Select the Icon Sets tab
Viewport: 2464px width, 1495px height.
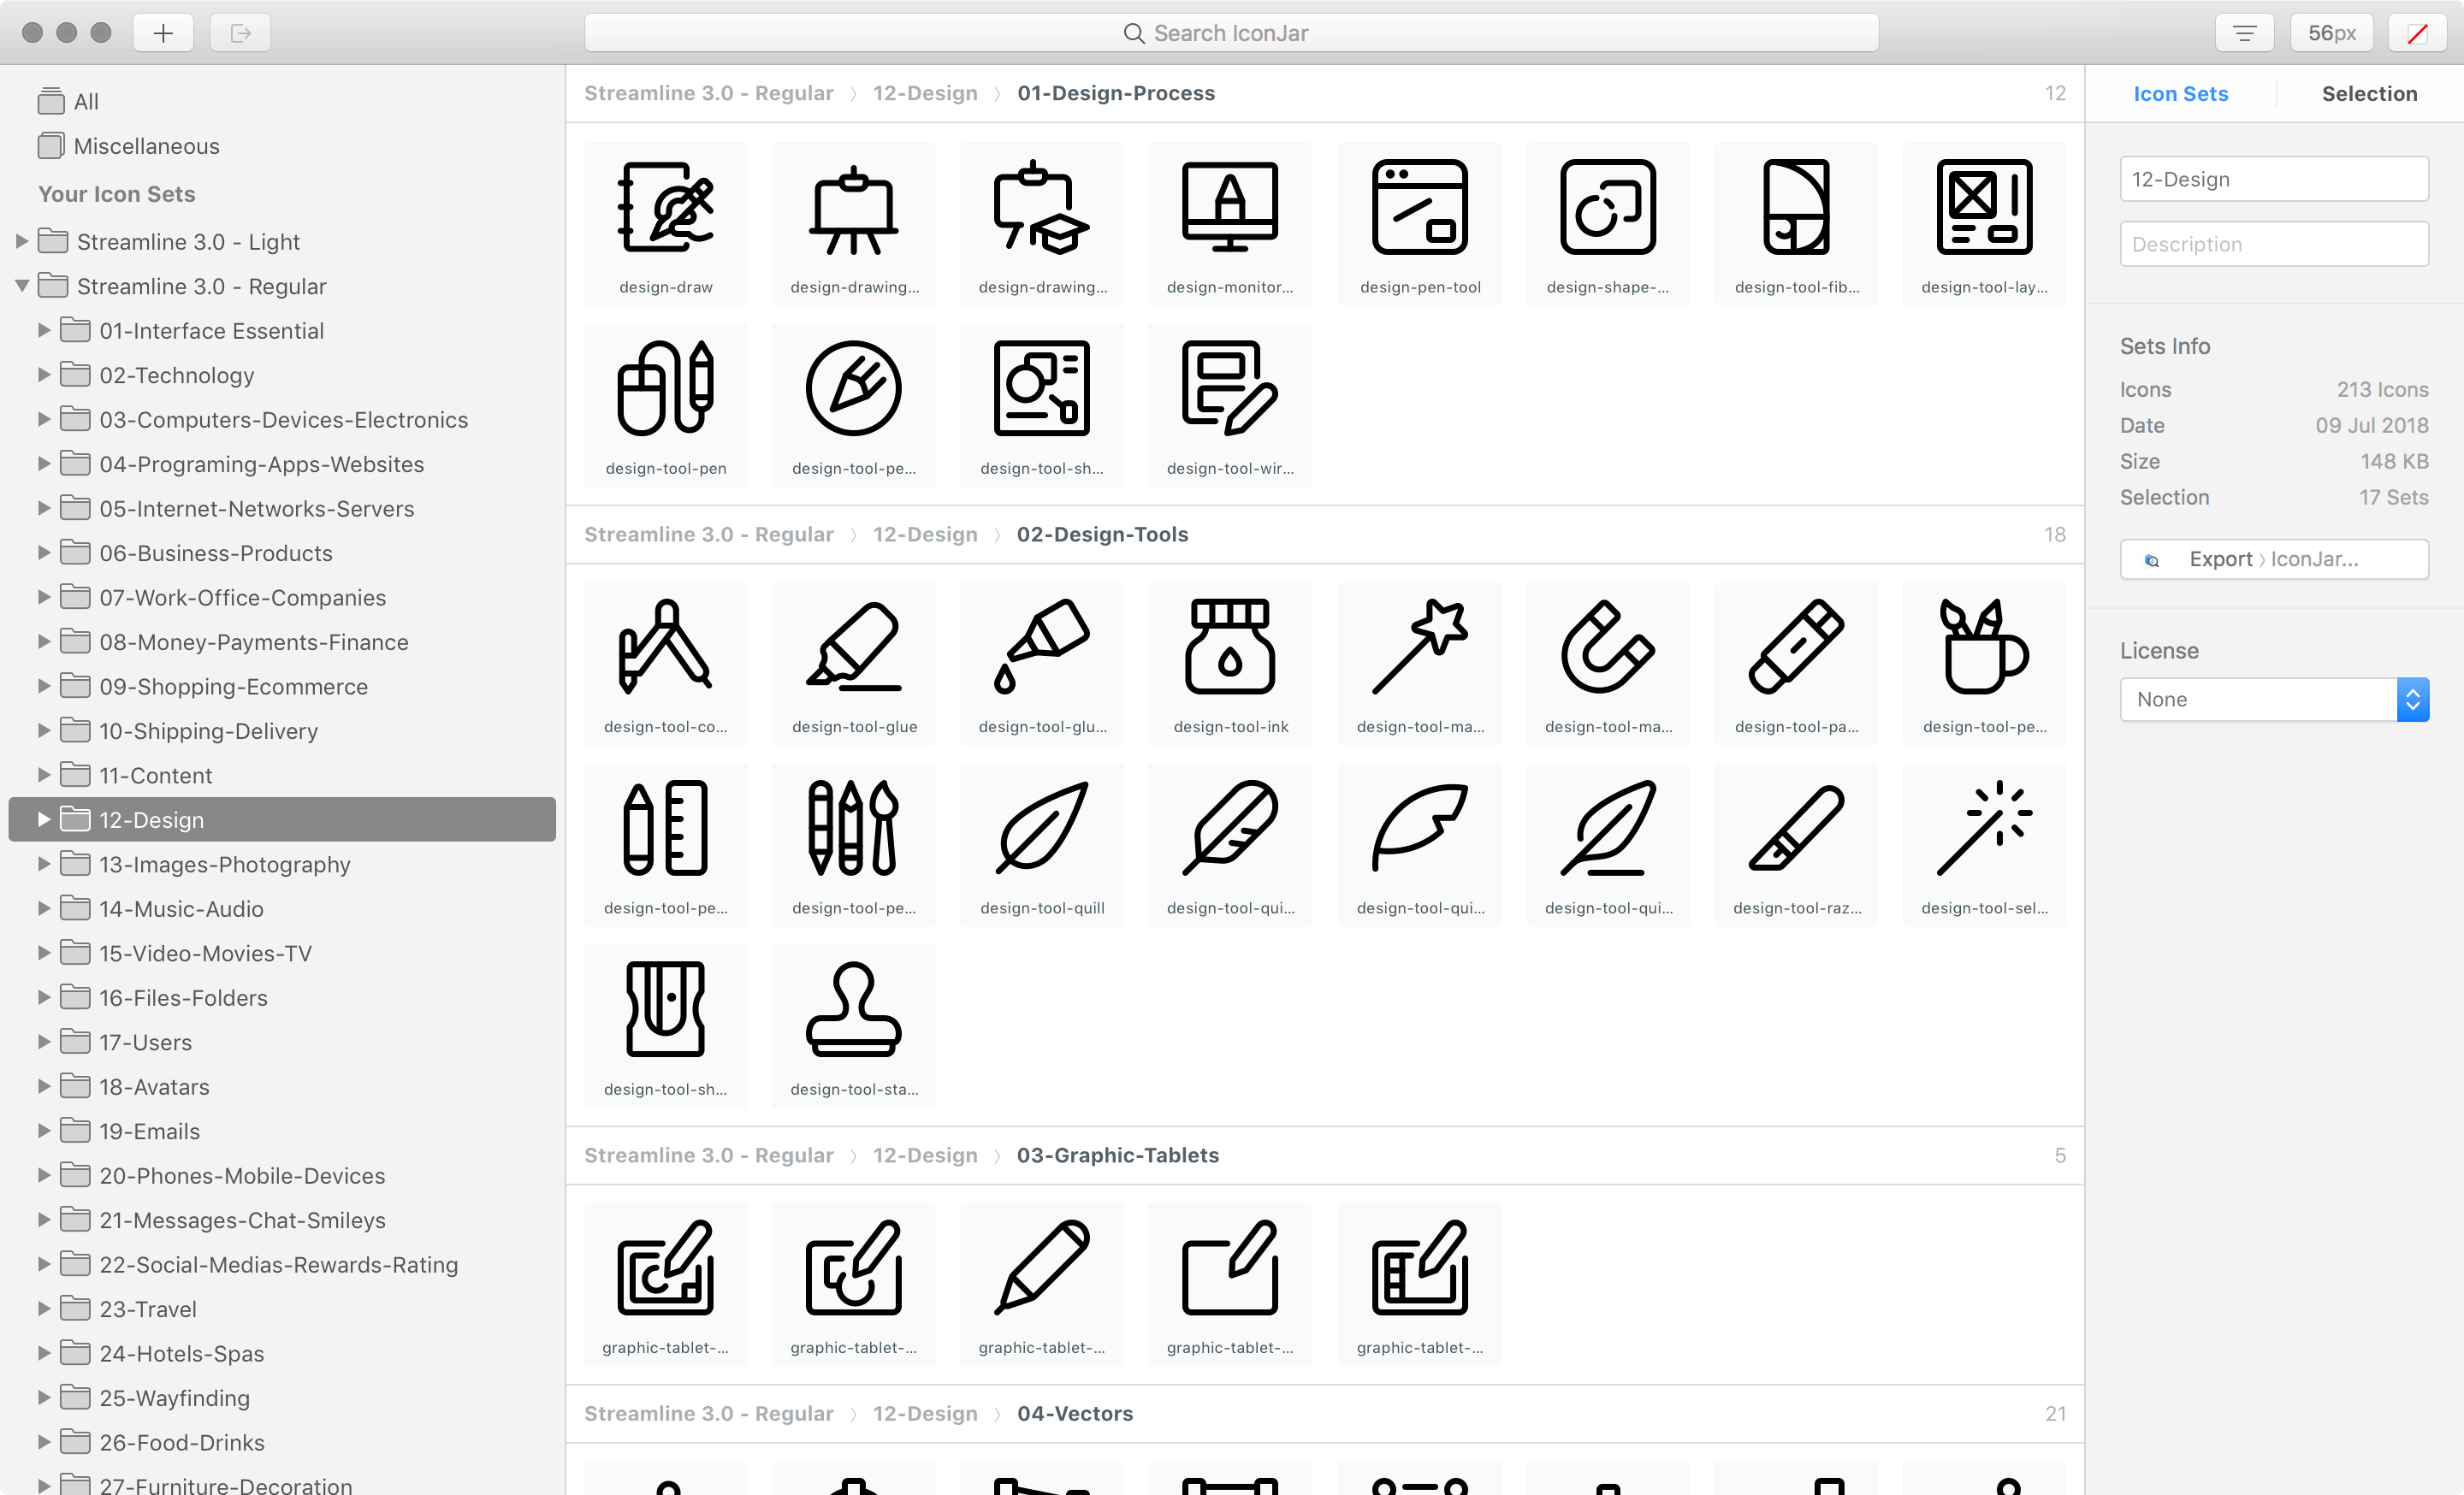point(2181,93)
